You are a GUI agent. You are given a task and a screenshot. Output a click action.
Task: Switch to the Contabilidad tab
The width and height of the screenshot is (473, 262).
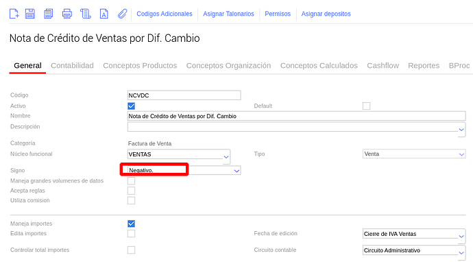click(72, 66)
